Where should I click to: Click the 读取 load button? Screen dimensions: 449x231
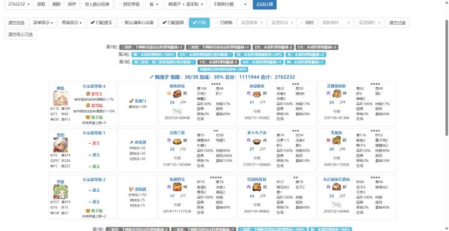pos(41,4)
